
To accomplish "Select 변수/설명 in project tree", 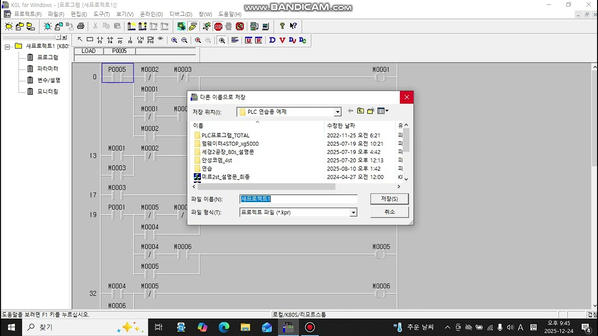I will point(49,80).
